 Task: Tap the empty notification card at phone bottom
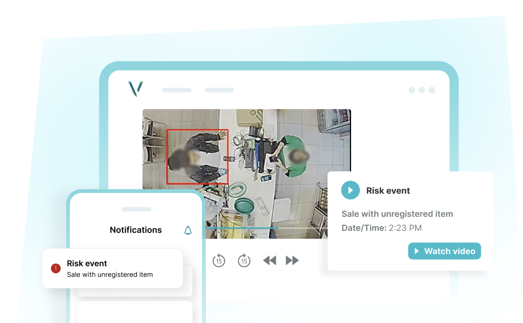pyautogui.click(x=134, y=312)
